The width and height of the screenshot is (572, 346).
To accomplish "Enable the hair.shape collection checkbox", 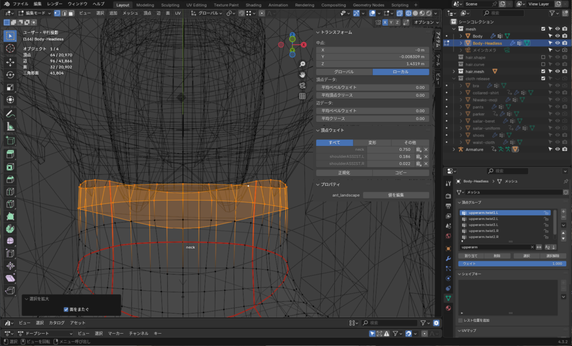I will 543,57.
